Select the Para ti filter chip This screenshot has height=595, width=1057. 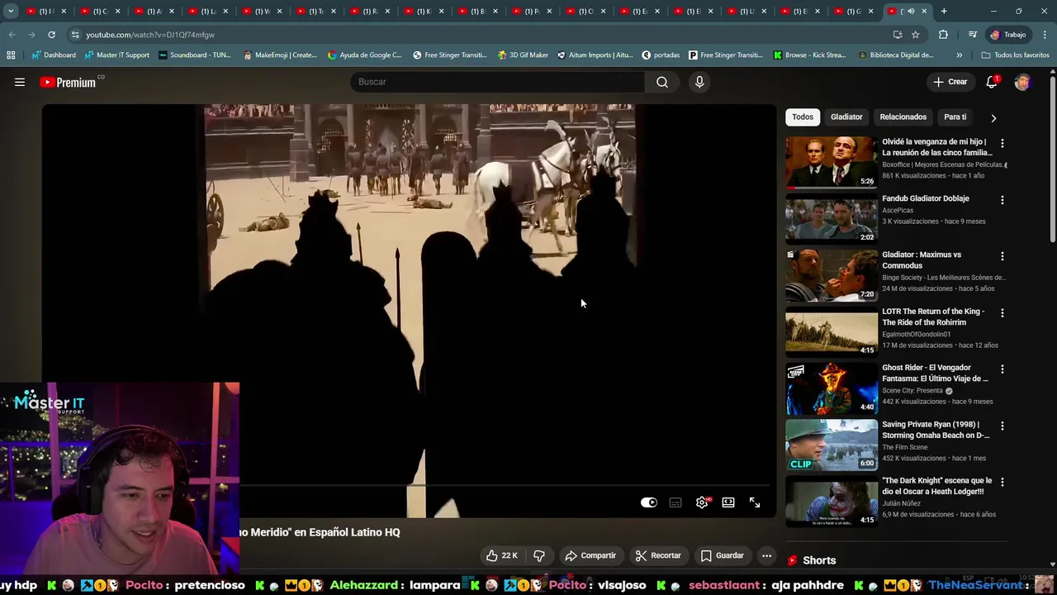(x=955, y=117)
